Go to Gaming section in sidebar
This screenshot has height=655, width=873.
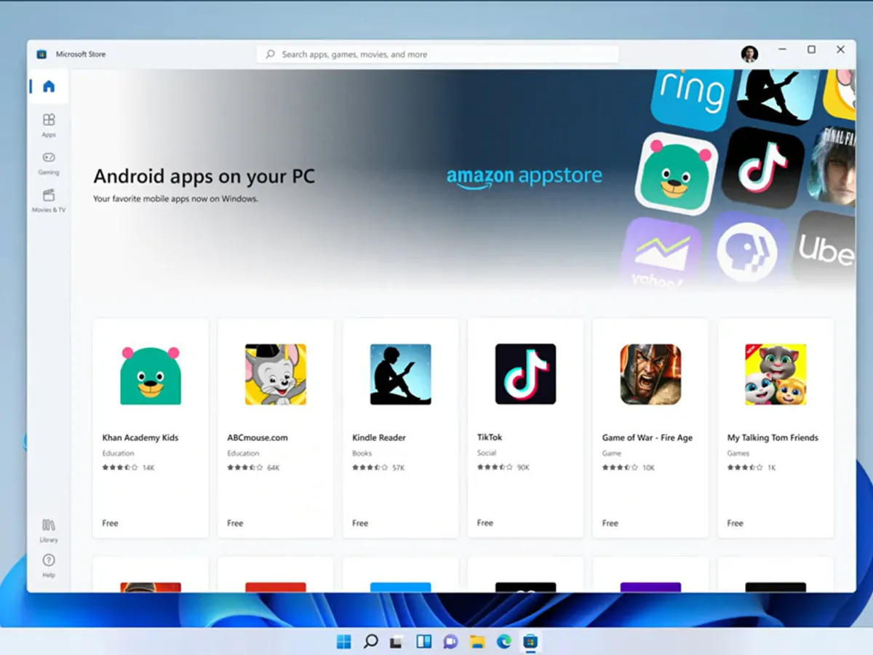[49, 162]
